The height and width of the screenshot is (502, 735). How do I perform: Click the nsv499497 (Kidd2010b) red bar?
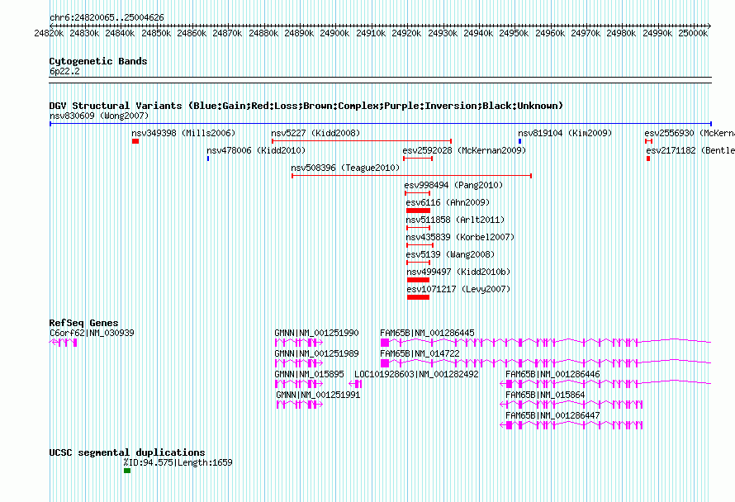click(418, 280)
